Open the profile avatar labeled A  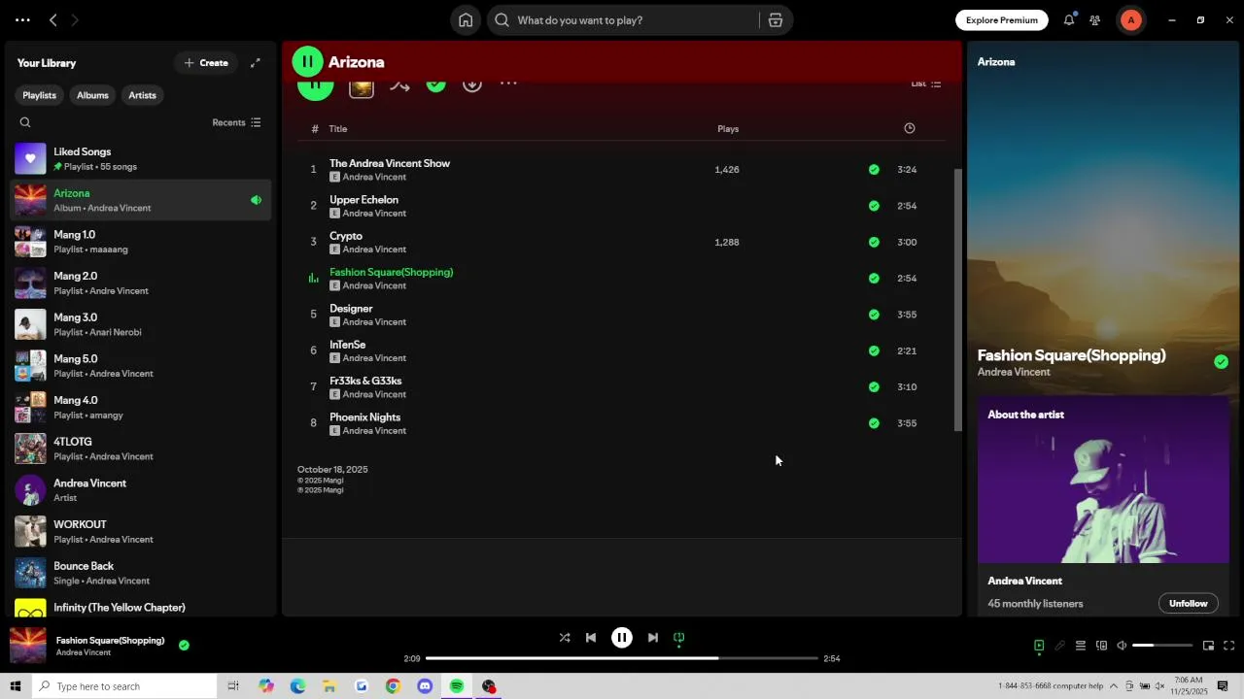click(1131, 20)
